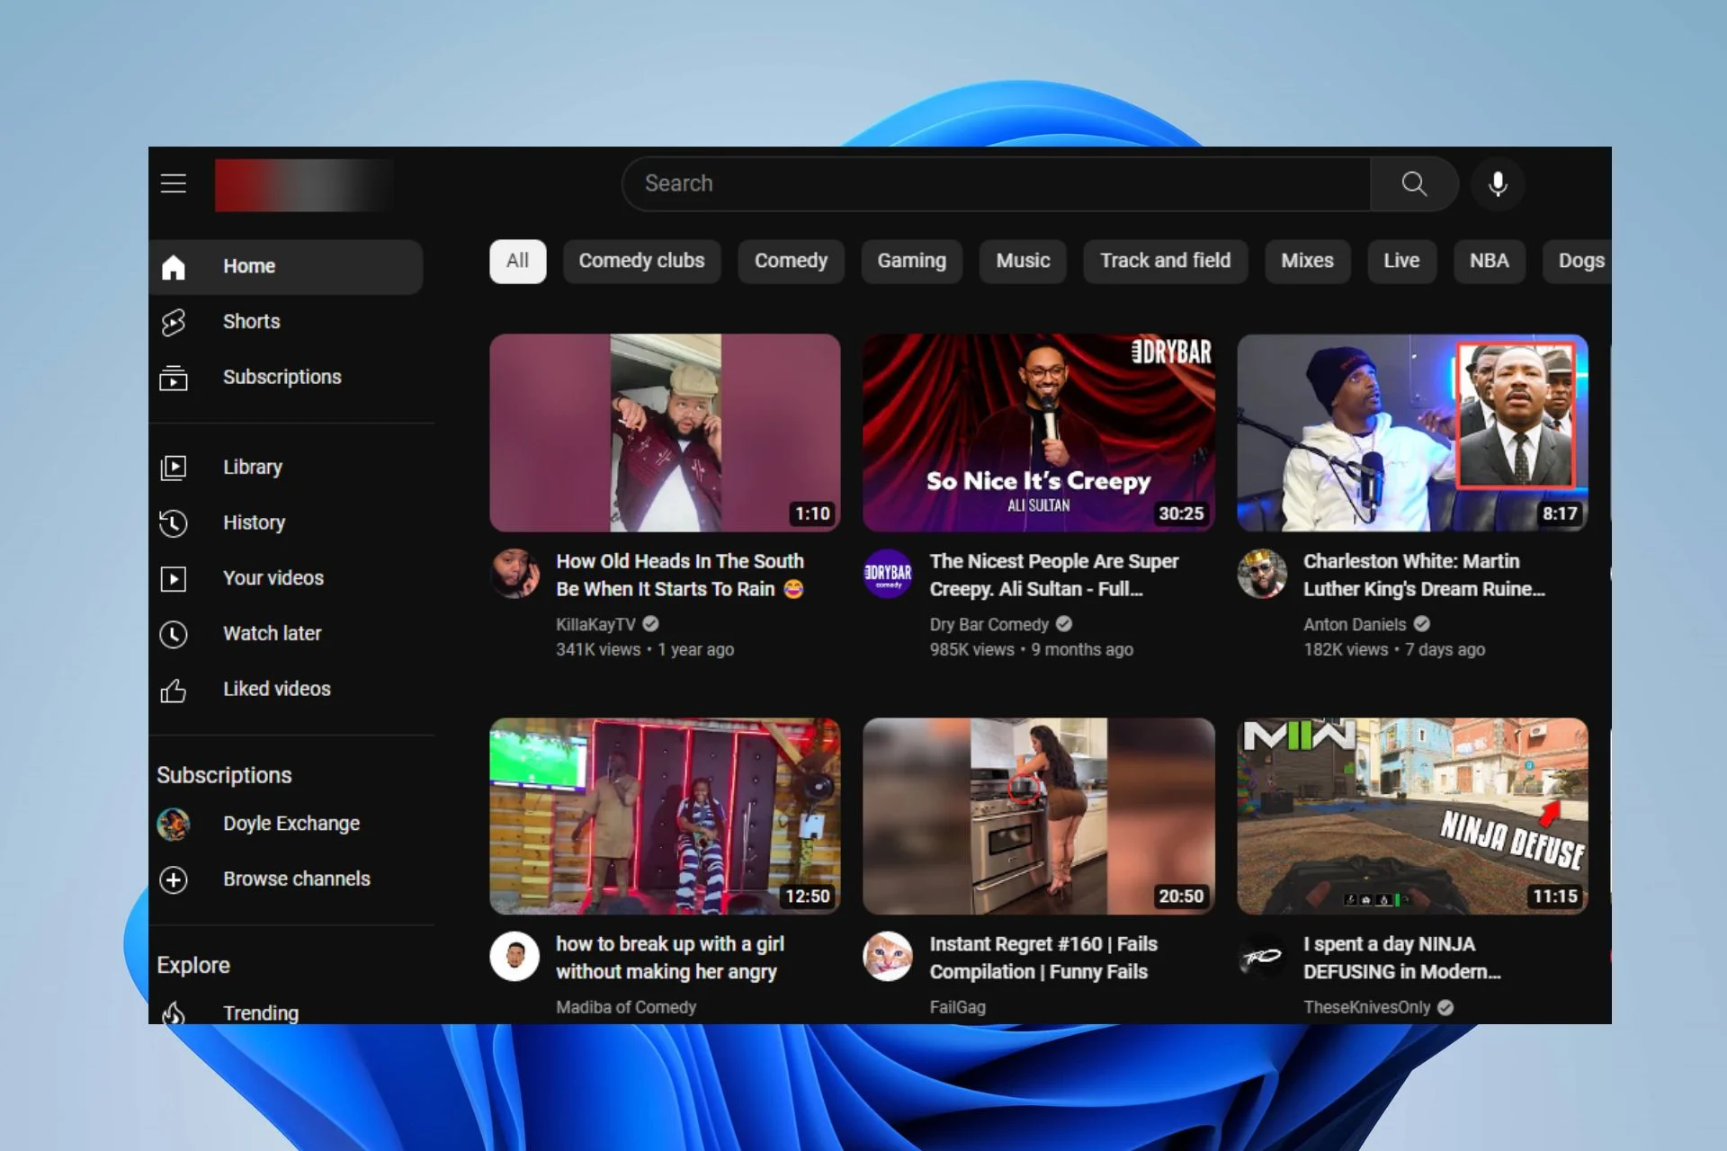Start voice search with the microphone
The image size is (1727, 1151).
tap(1498, 184)
